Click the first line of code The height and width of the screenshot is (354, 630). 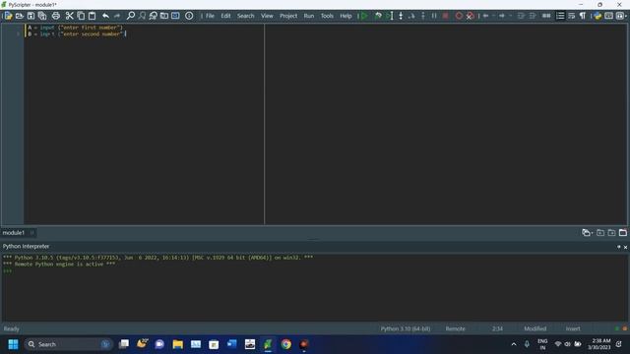click(75, 28)
